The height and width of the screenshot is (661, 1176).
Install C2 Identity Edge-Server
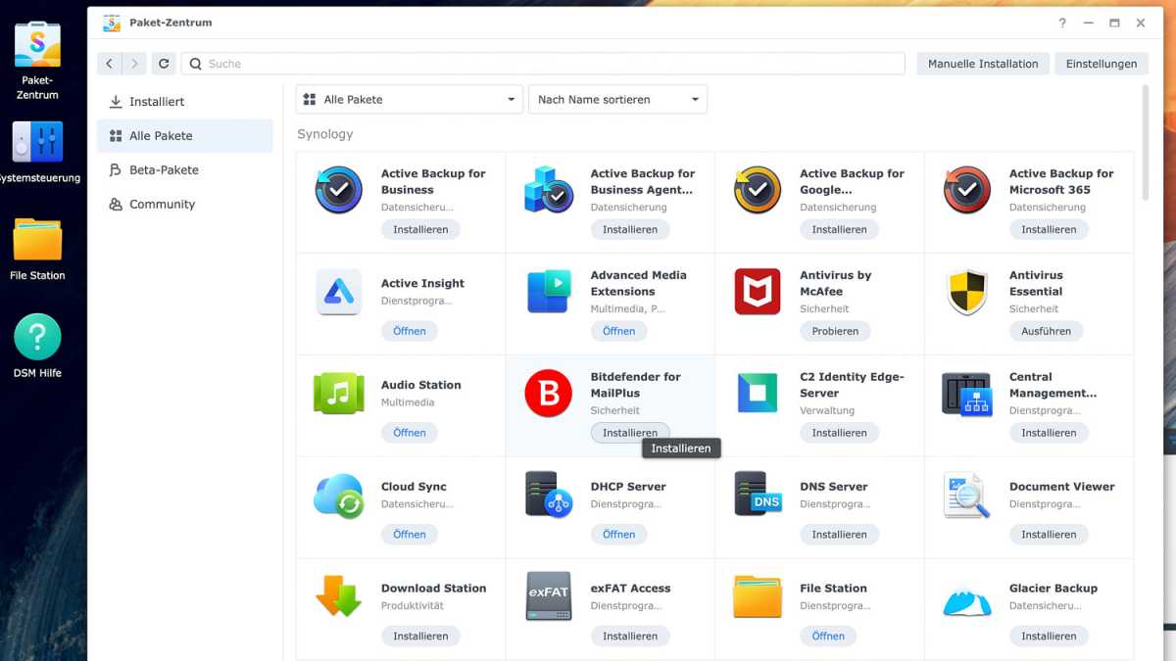(839, 433)
